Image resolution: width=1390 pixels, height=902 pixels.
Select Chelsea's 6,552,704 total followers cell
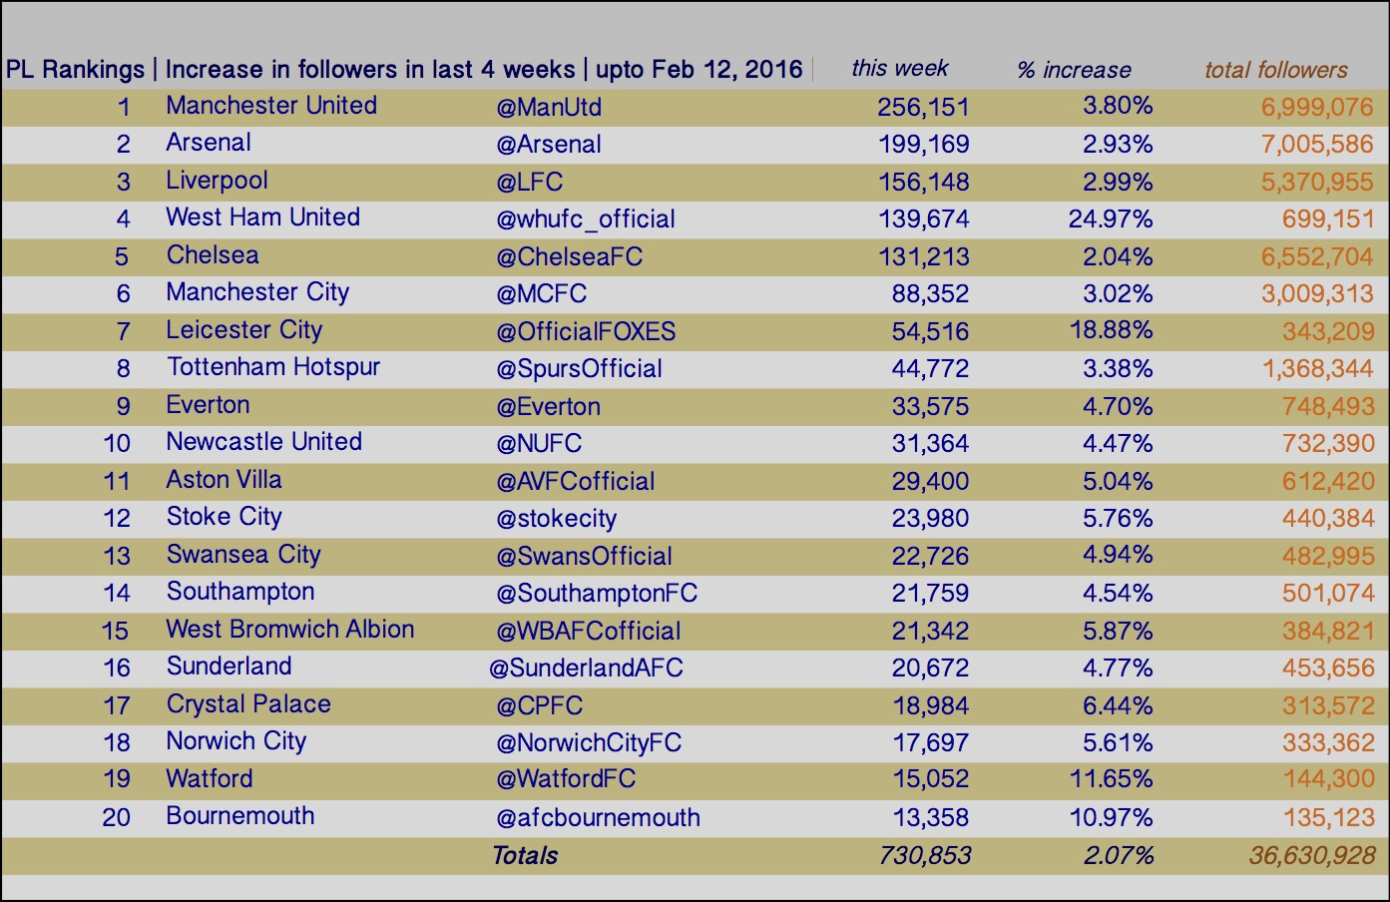[1317, 256]
